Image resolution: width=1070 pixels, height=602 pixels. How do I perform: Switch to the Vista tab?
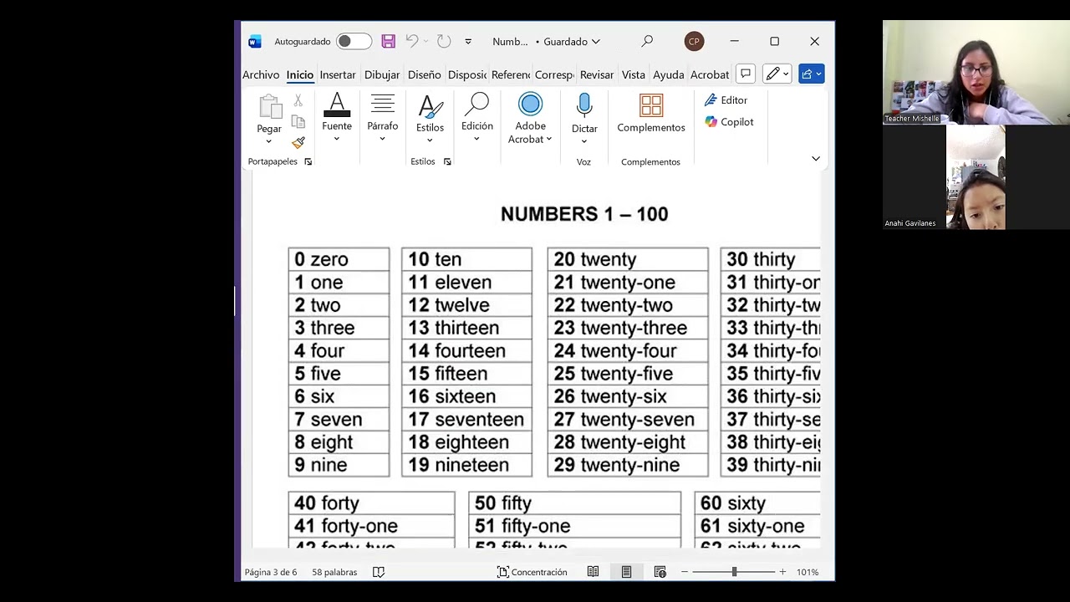point(634,74)
